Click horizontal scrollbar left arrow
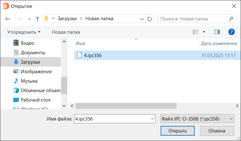The height and width of the screenshot is (141, 241). point(72,106)
